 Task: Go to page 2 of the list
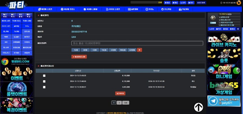(119, 103)
